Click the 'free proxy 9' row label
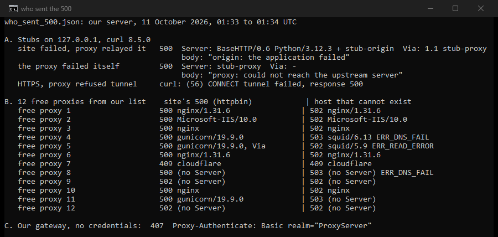The image size is (498, 237). pos(44,182)
